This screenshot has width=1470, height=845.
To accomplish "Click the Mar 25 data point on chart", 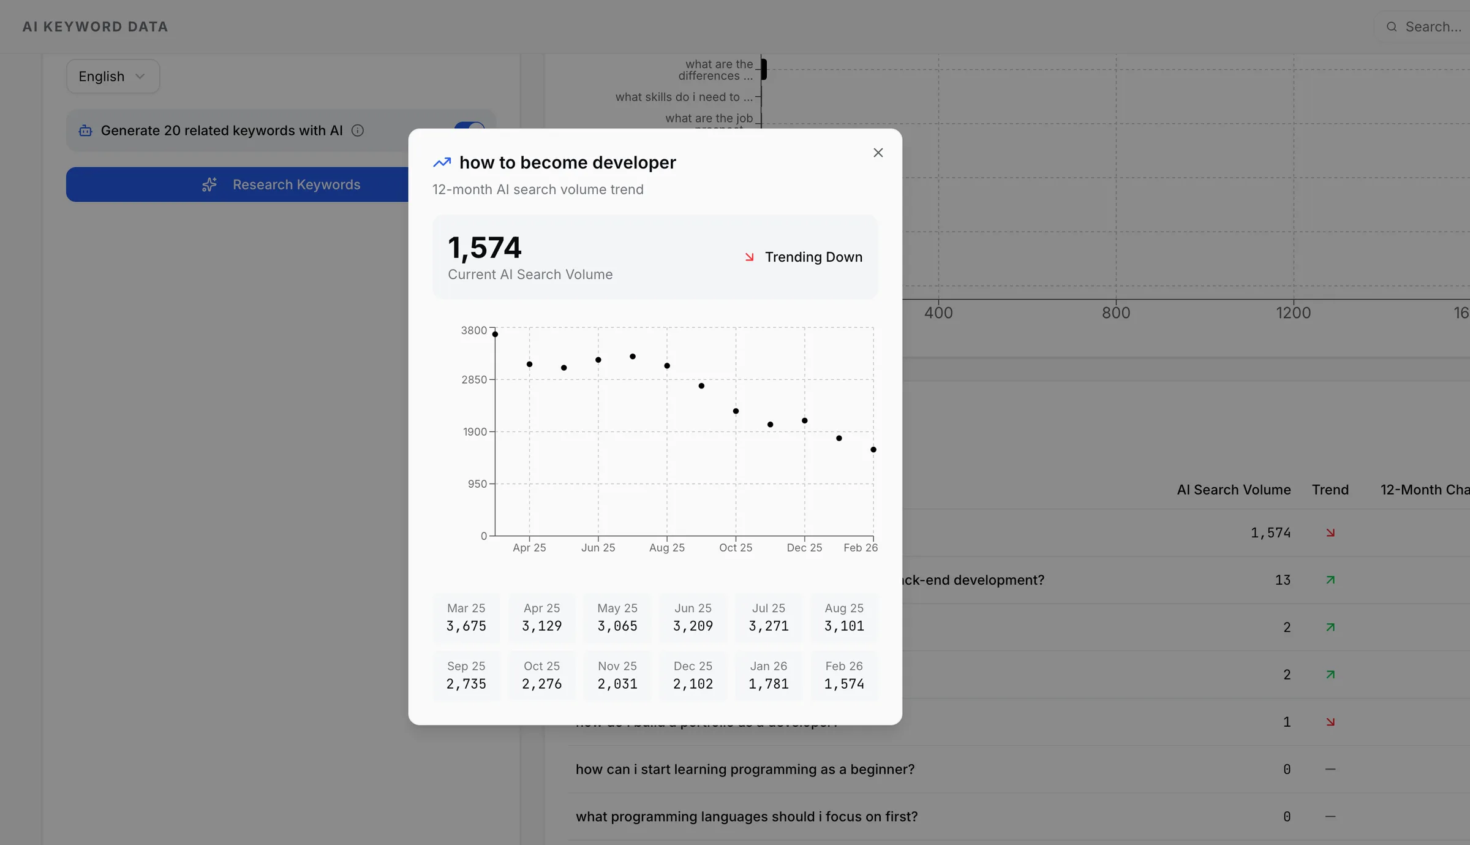I will [x=495, y=335].
